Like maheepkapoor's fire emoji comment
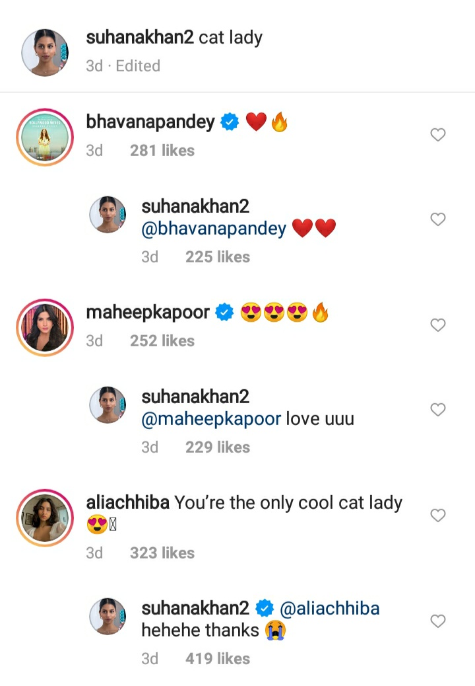Screen dimensions: 475x686 (437, 325)
